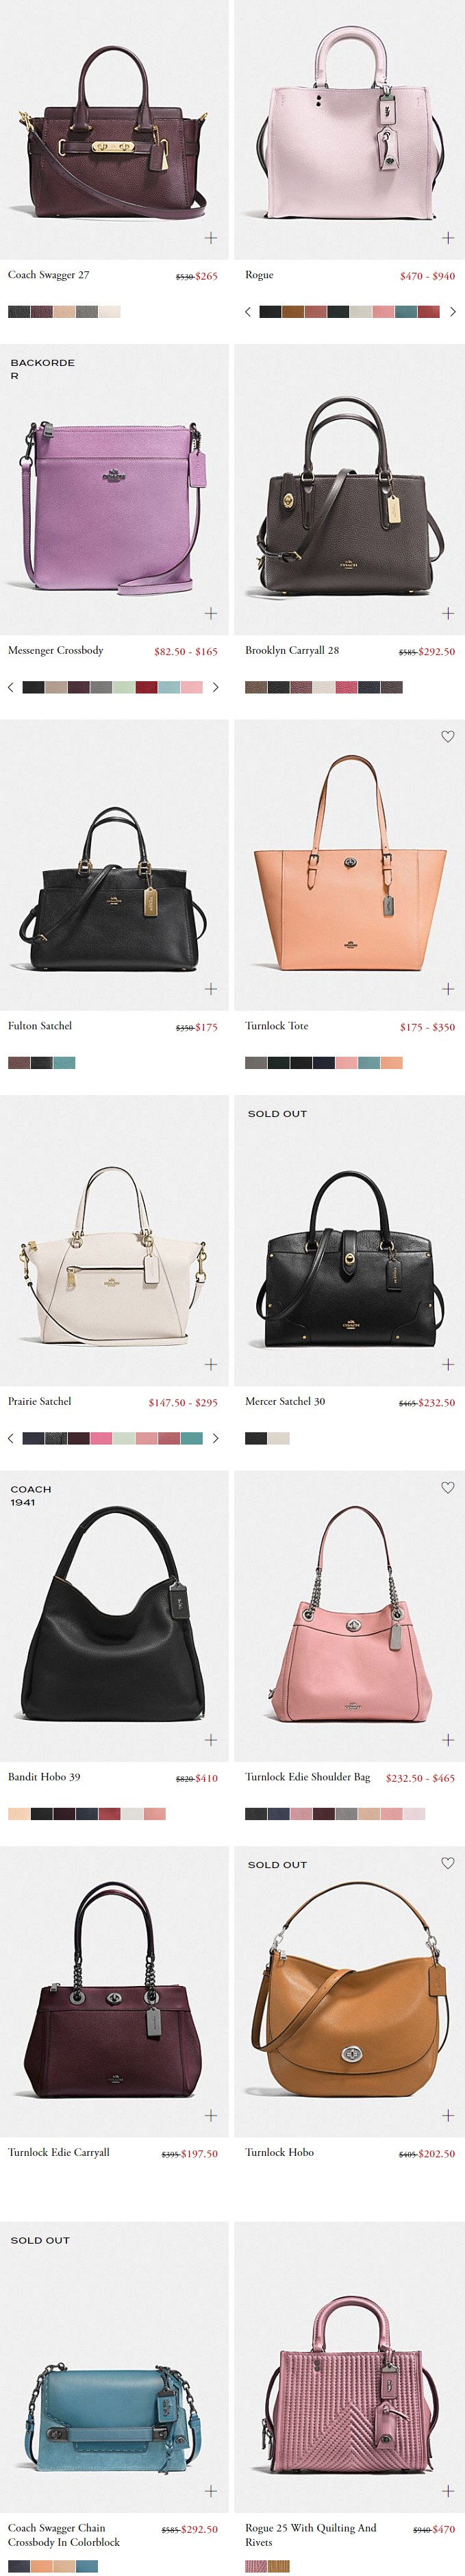The height and width of the screenshot is (2576, 465).
Task: Open the Brooklyn Carryall 28 product link
Action: pyautogui.click(x=292, y=650)
